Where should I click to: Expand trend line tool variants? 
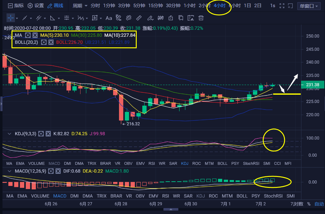coord(31,18)
